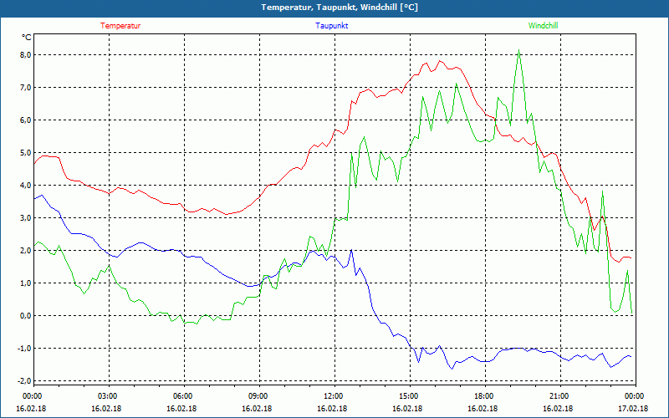Select the 8,0 y-axis tick label
The image size is (669, 418).
point(24,55)
